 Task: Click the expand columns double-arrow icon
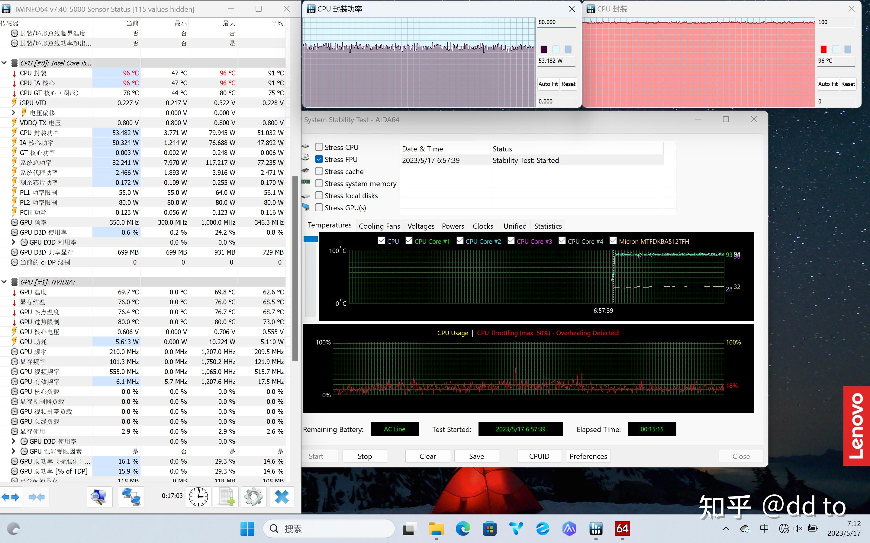11,497
